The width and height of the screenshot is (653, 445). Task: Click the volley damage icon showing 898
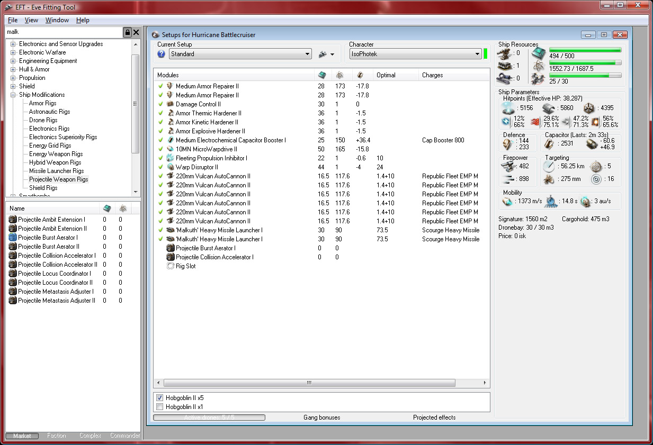tap(508, 179)
